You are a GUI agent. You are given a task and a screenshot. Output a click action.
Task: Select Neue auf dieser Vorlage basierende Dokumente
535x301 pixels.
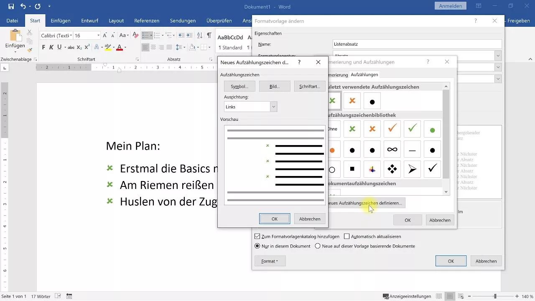click(318, 246)
